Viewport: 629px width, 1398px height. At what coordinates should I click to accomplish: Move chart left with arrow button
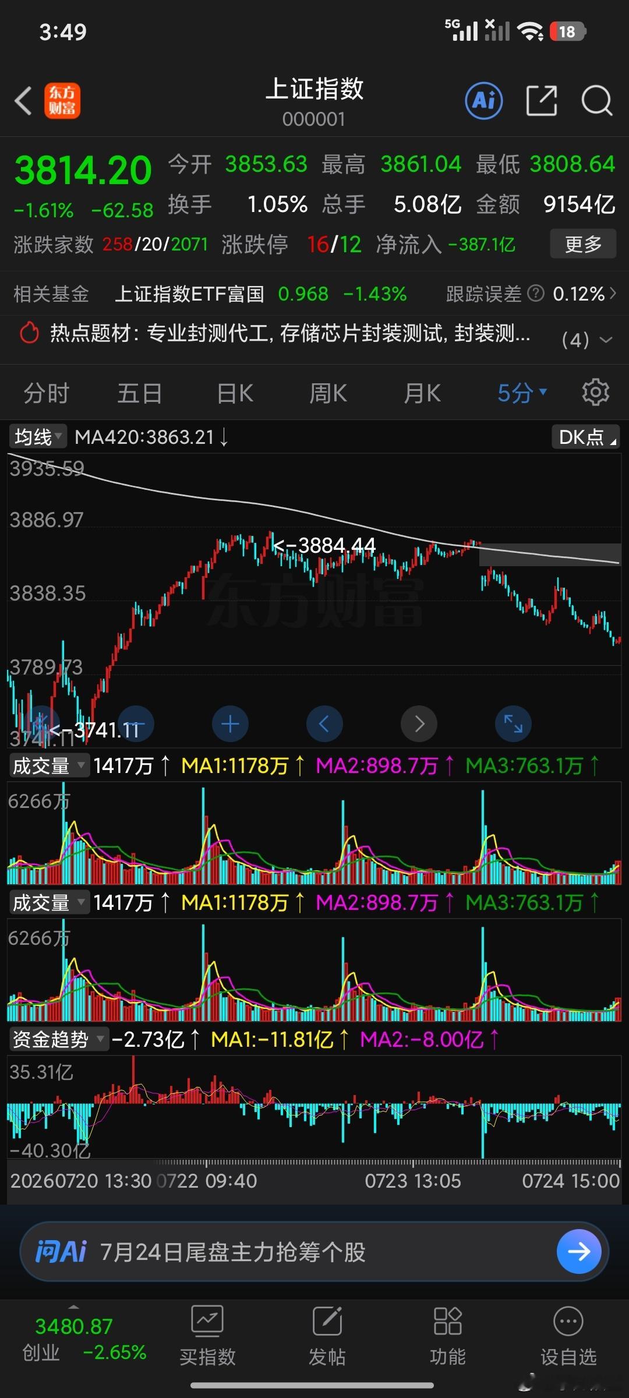(324, 723)
